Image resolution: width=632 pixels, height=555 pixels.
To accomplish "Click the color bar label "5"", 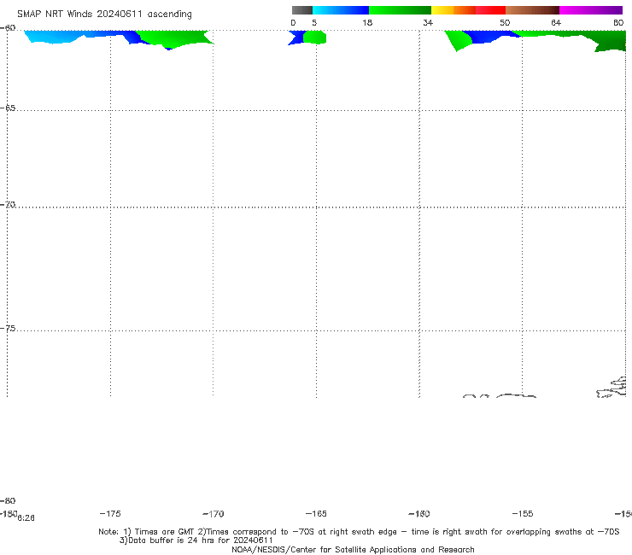I will point(314,23).
